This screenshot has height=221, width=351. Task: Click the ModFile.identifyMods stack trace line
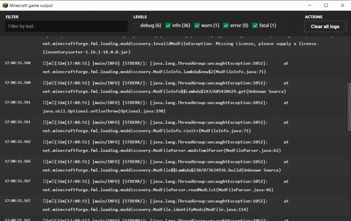tap(145, 209)
